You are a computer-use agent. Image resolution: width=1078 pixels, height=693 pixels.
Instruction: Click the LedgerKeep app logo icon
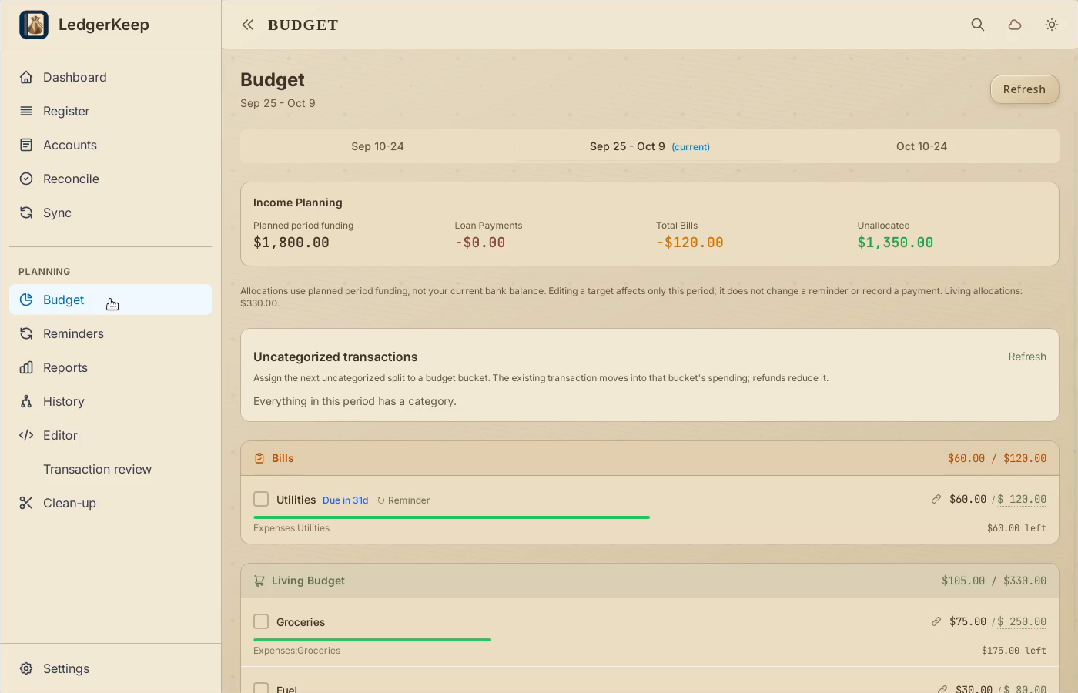(x=34, y=25)
